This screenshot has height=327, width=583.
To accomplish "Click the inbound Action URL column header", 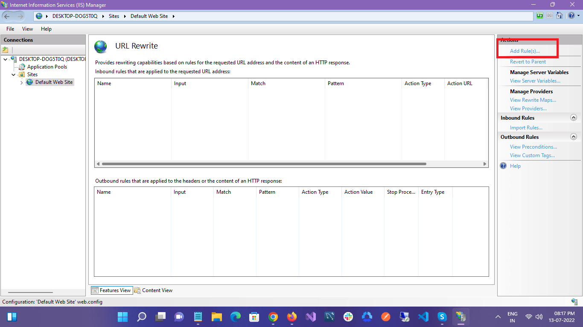I will point(466,83).
